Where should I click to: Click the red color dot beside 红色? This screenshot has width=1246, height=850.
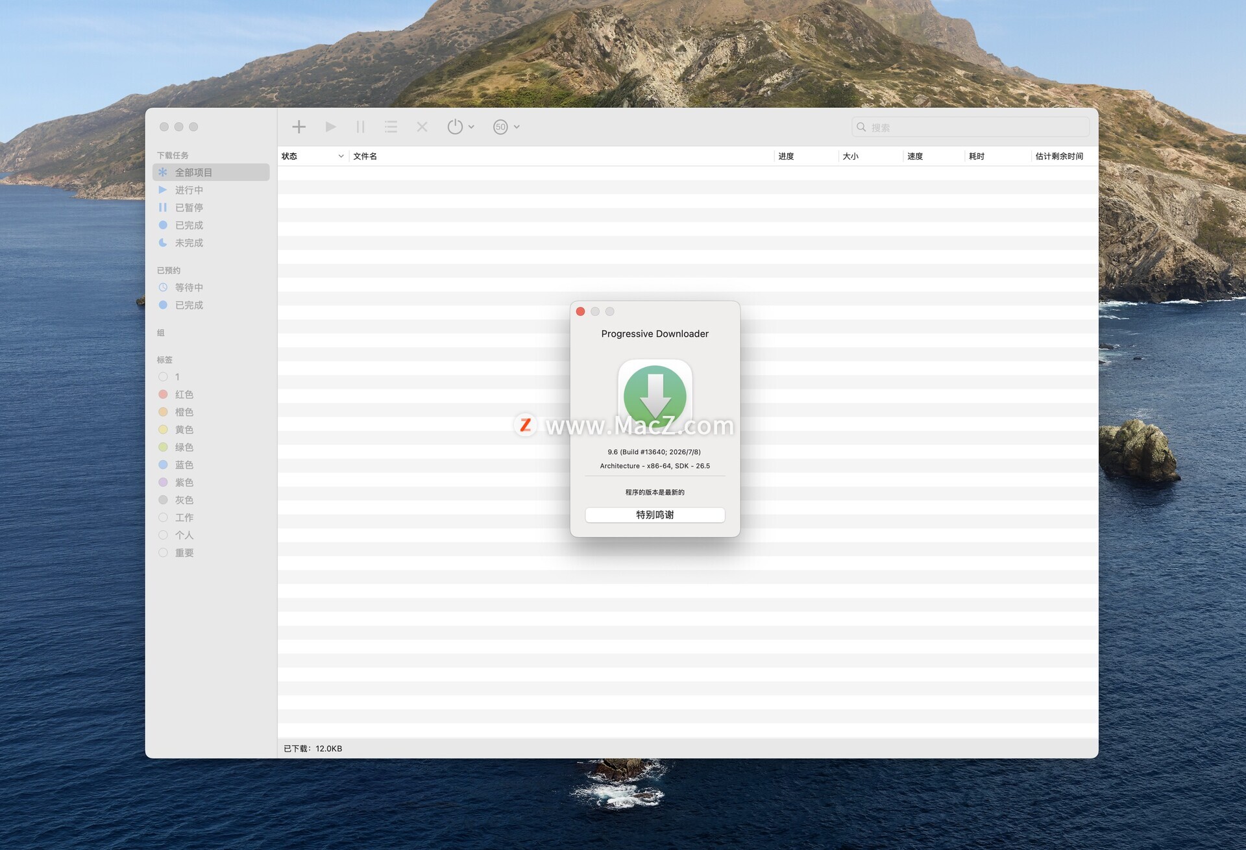coord(163,395)
